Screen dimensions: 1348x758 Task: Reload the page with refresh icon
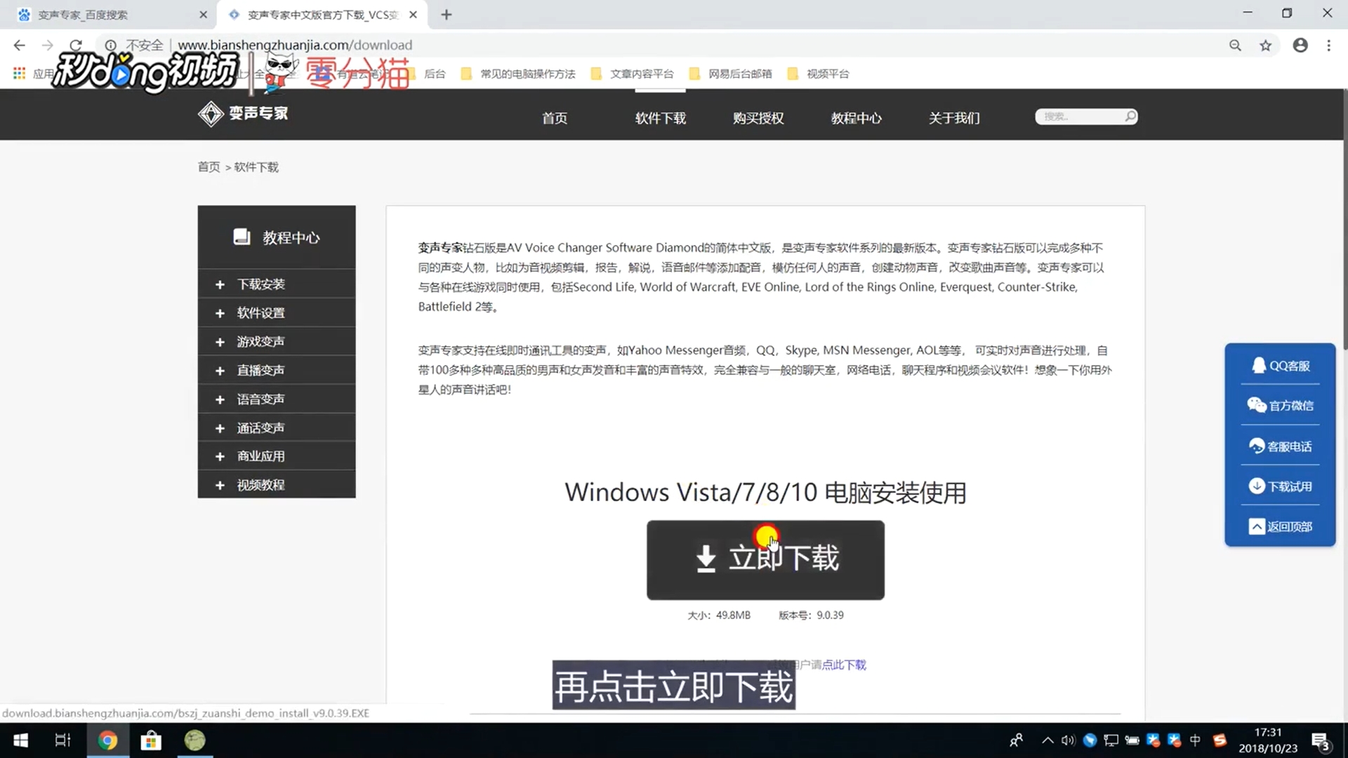76,45
